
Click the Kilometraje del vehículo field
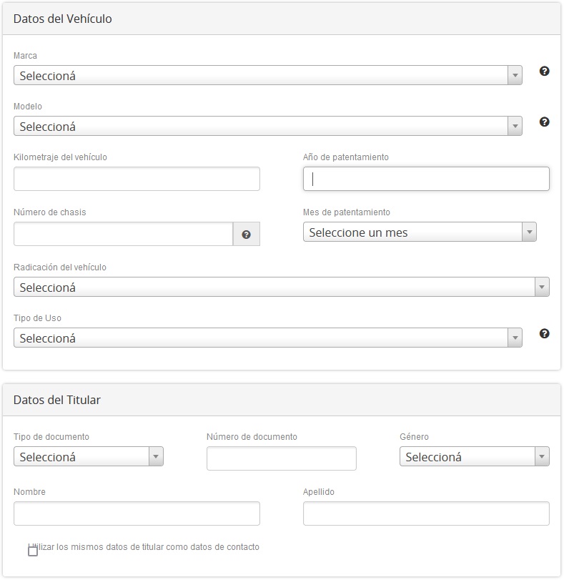pos(136,178)
